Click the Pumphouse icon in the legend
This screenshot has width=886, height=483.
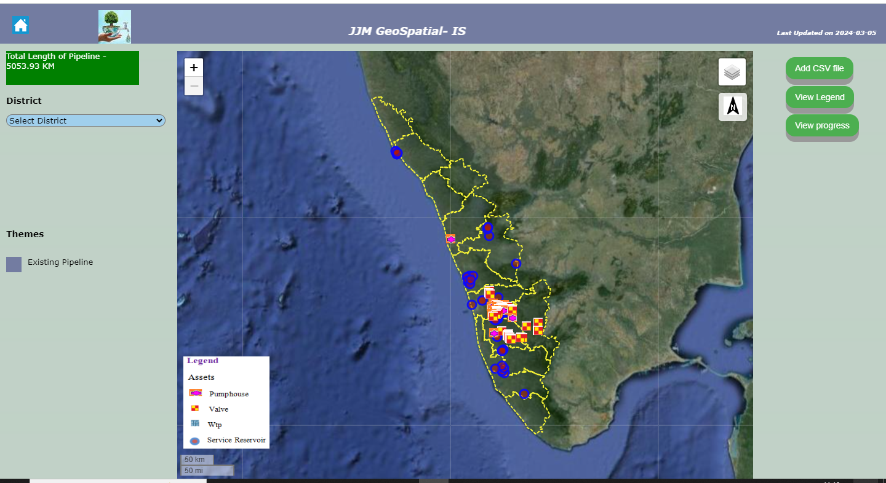[196, 393]
